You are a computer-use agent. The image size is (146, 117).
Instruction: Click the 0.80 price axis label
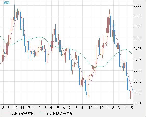[x=138, y=38]
